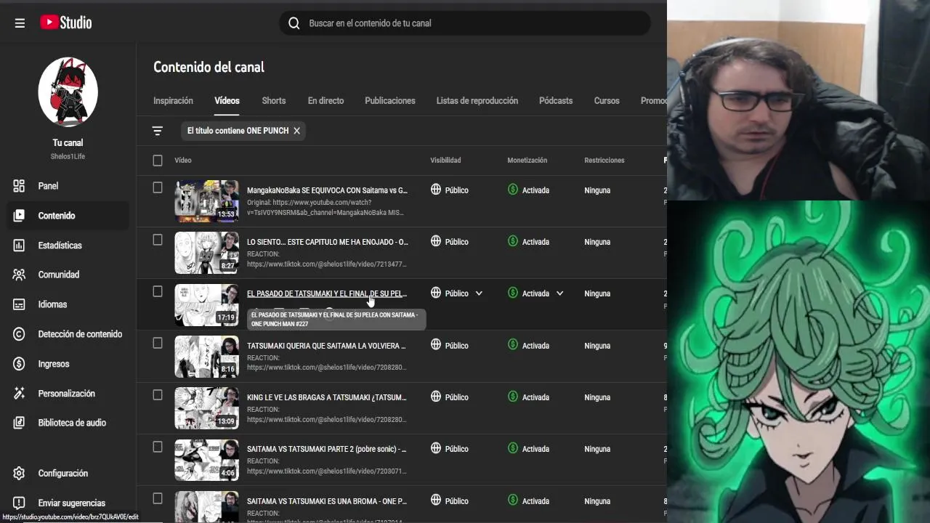Viewport: 930px width, 523px height.
Task: Open the TATSUMAKI QUERIA QUE SAITAMA title link
Action: click(x=326, y=346)
